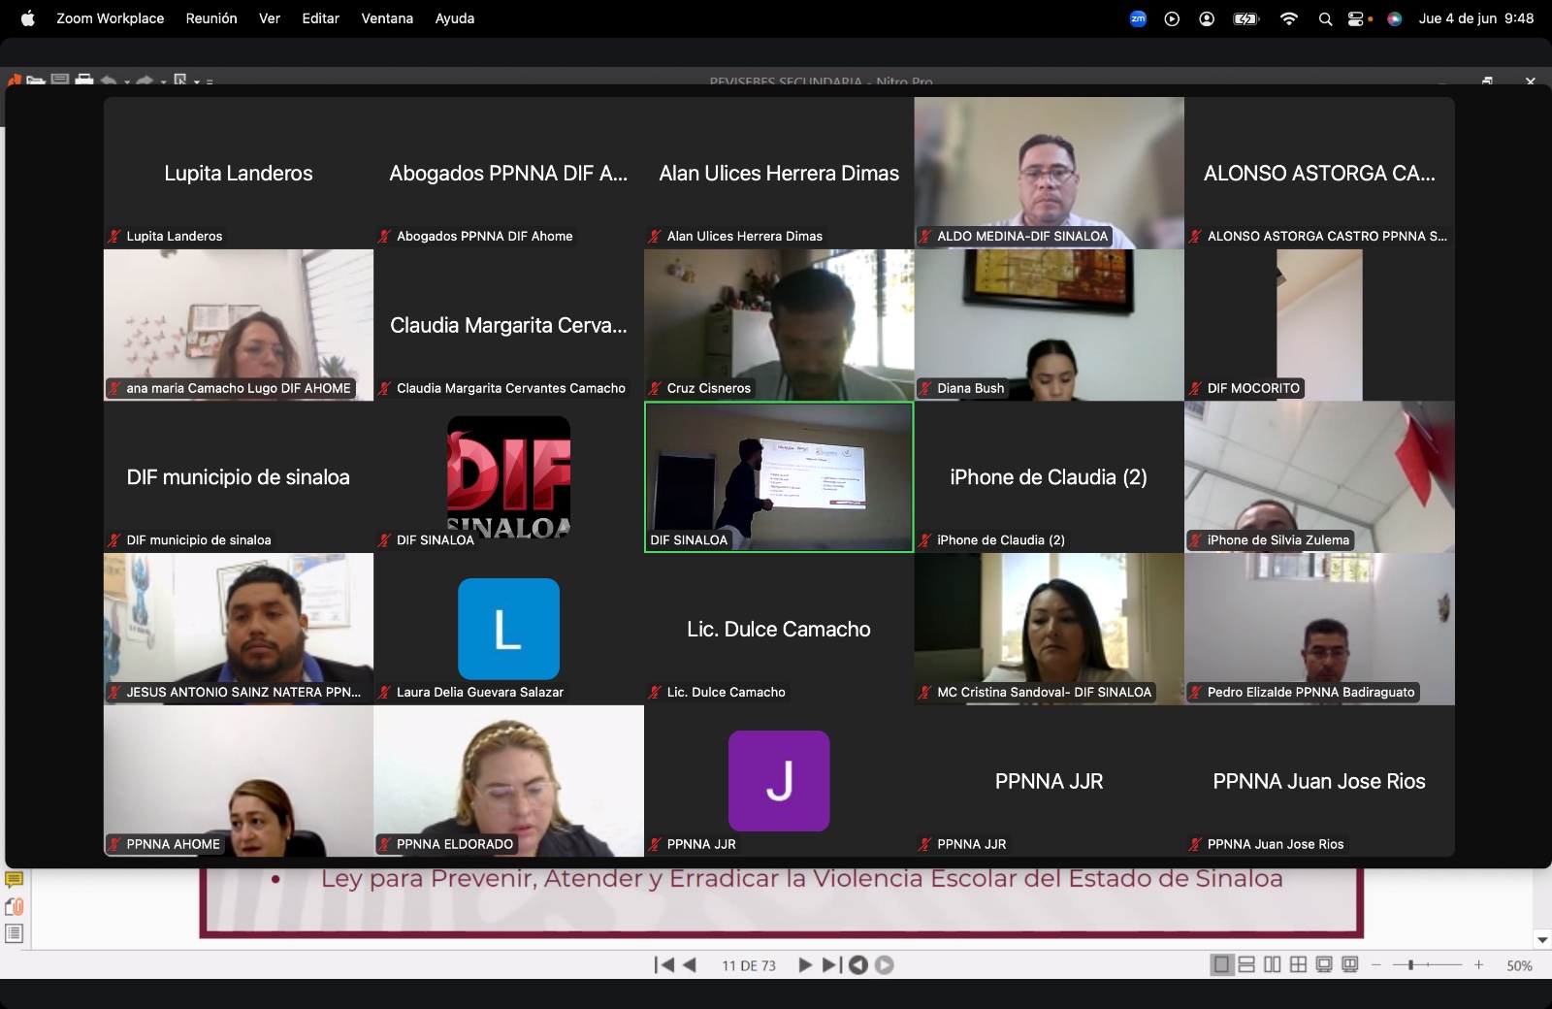This screenshot has height=1009, width=1552.
Task: Click the Zoom icon in the menu bar tray
Action: pyautogui.click(x=1138, y=18)
